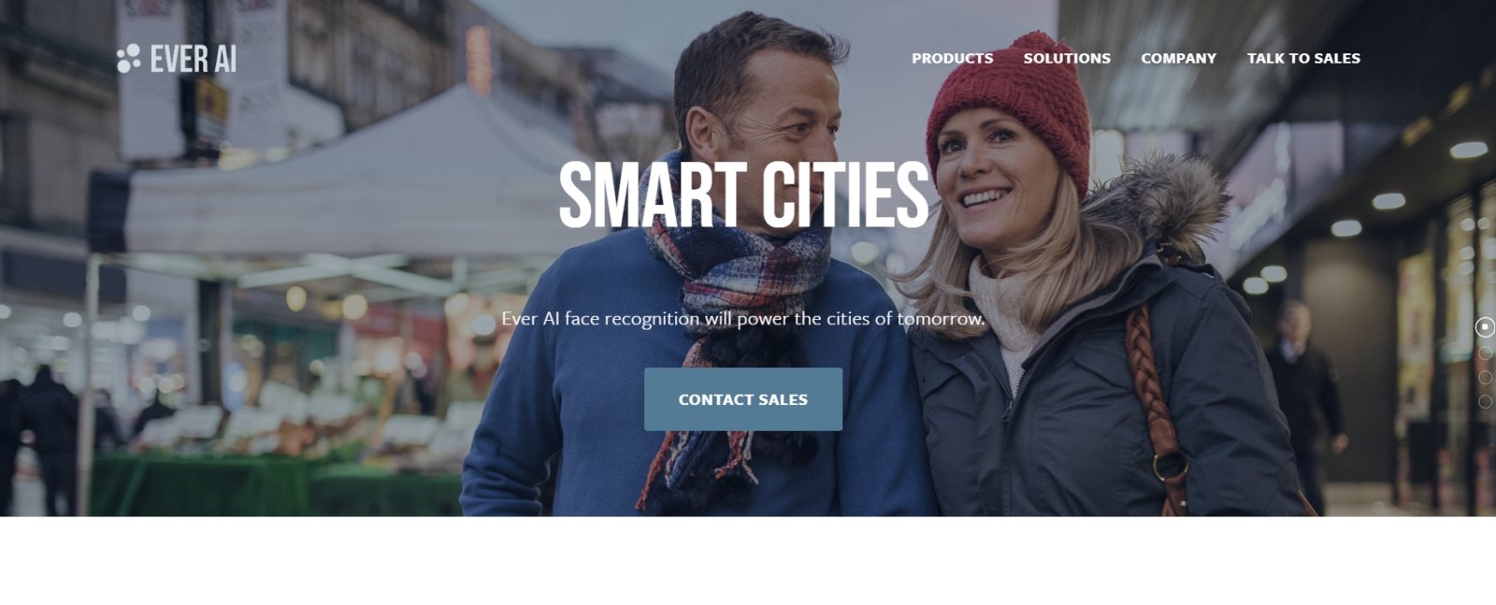
Task: Open the Products menu
Action: 952,58
